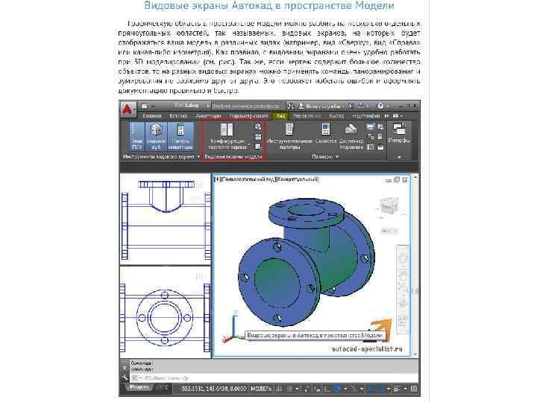Click bottom-right small Palettes panel icon

380,147
